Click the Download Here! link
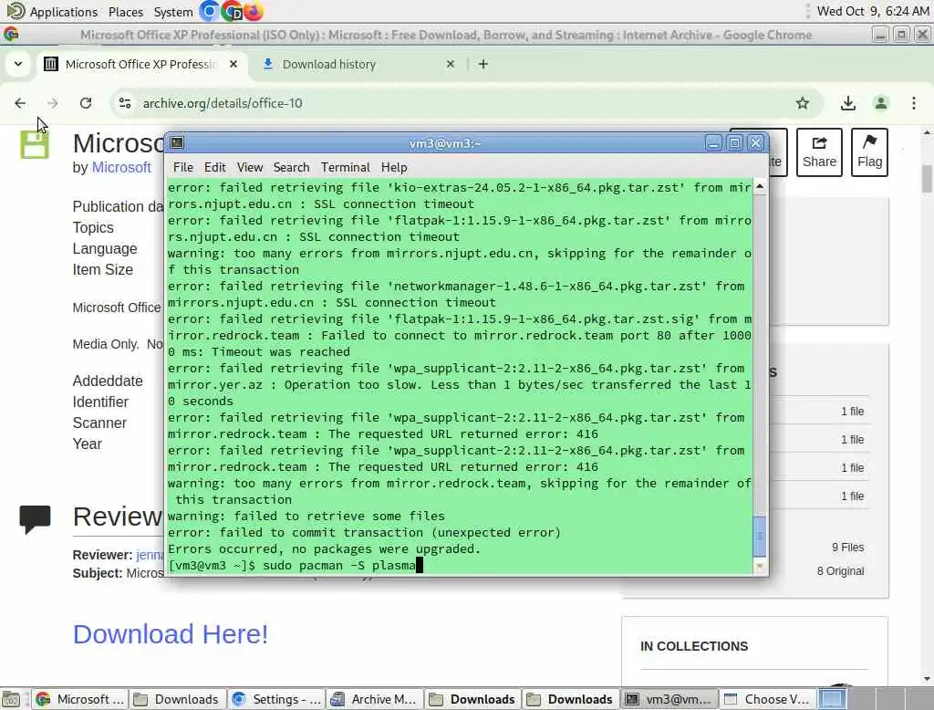Image resolution: width=934 pixels, height=710 pixels. tap(171, 634)
